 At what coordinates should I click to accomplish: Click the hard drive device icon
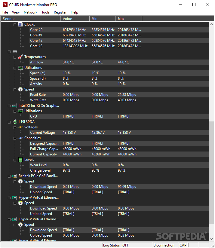(x=15, y=52)
